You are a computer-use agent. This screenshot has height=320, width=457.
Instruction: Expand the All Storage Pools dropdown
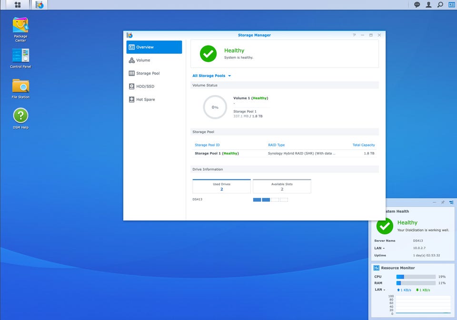pyautogui.click(x=211, y=76)
